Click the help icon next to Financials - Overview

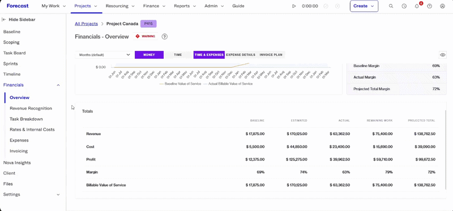coord(165,37)
